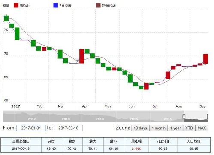Click the Jul label on the x-axis
This screenshot has height=155, width=214.
tap(155, 106)
